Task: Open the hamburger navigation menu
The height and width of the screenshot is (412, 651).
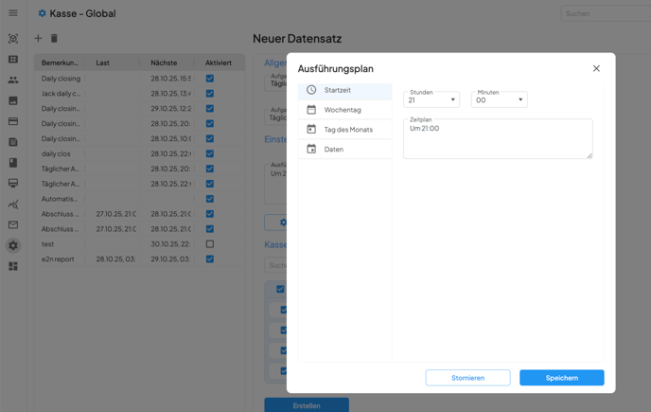Action: pos(13,13)
